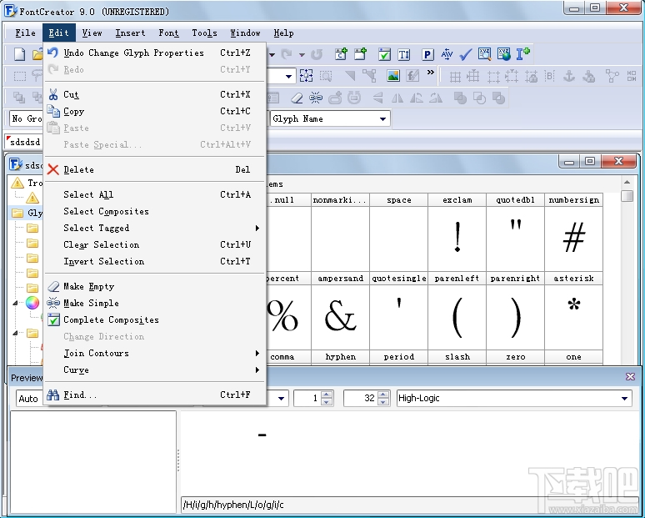Click the Test Font icon with magnifier
645x518 pixels.
click(x=484, y=54)
